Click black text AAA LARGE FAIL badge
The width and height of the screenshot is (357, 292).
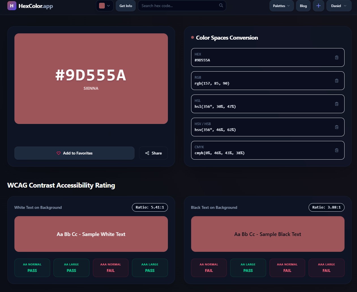point(326,268)
